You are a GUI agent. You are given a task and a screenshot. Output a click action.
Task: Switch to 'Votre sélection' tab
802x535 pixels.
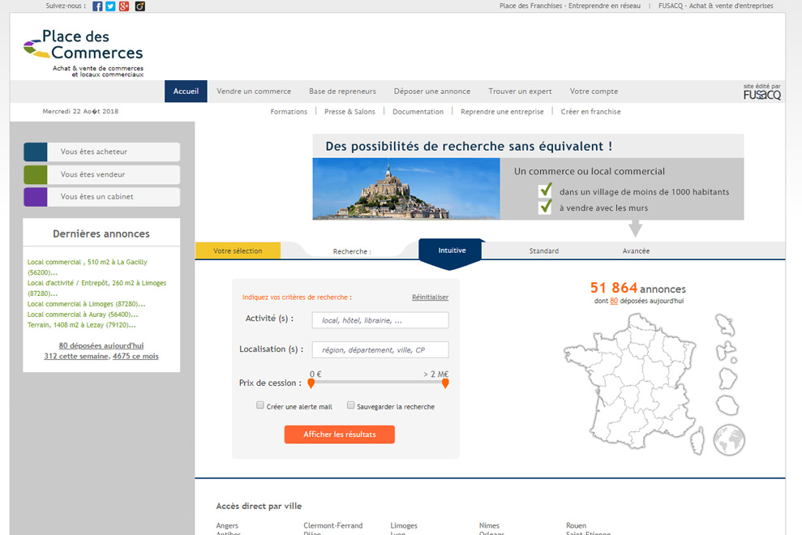pos(238,250)
